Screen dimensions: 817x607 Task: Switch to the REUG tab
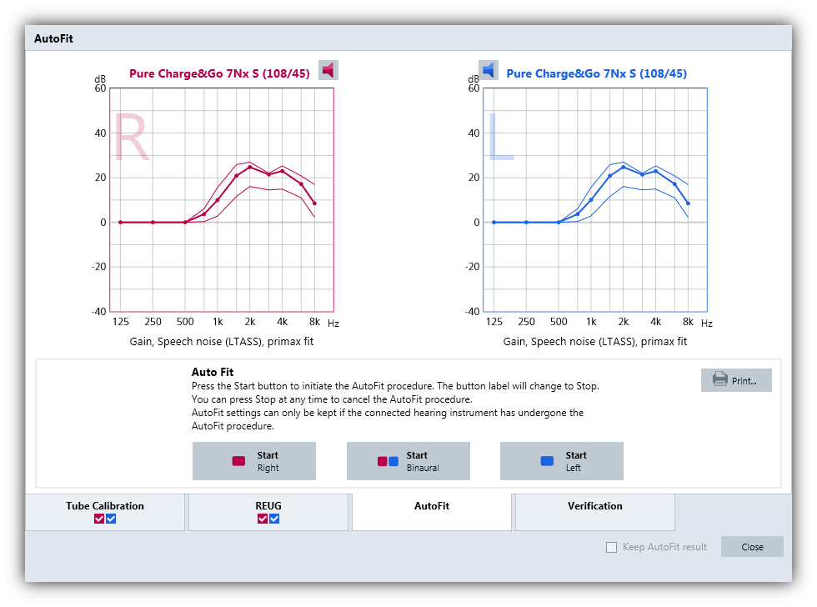pos(268,512)
